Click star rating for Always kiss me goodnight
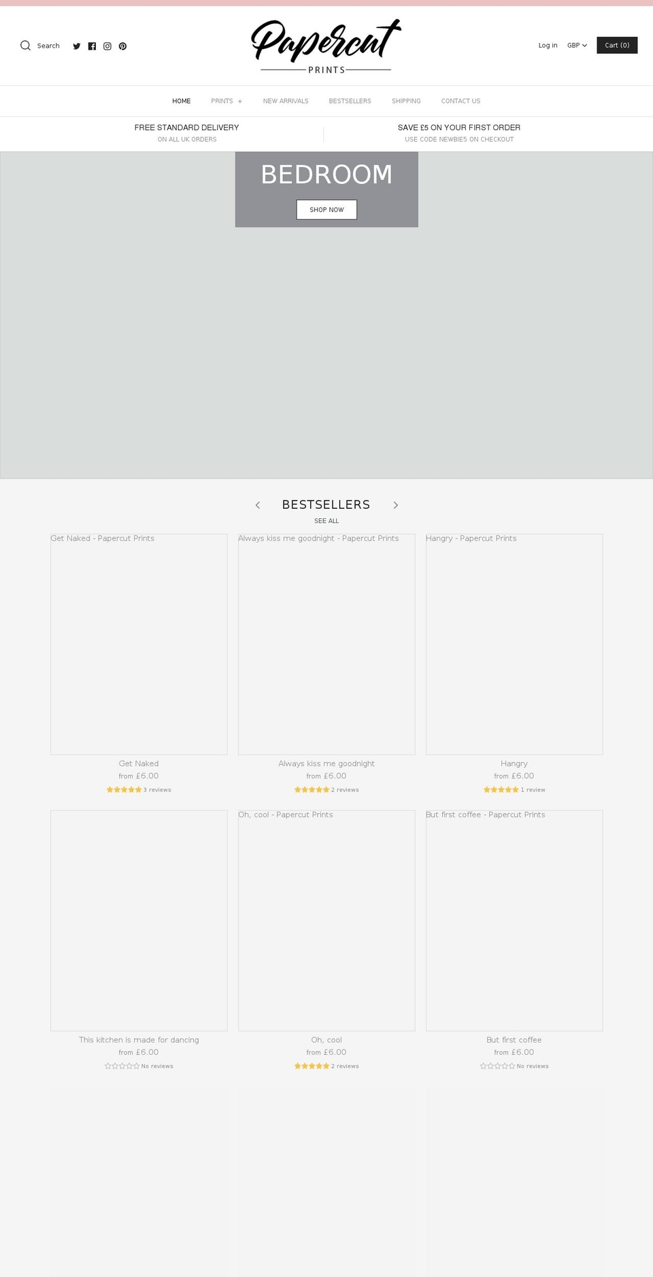This screenshot has width=653, height=1277. tap(312, 790)
